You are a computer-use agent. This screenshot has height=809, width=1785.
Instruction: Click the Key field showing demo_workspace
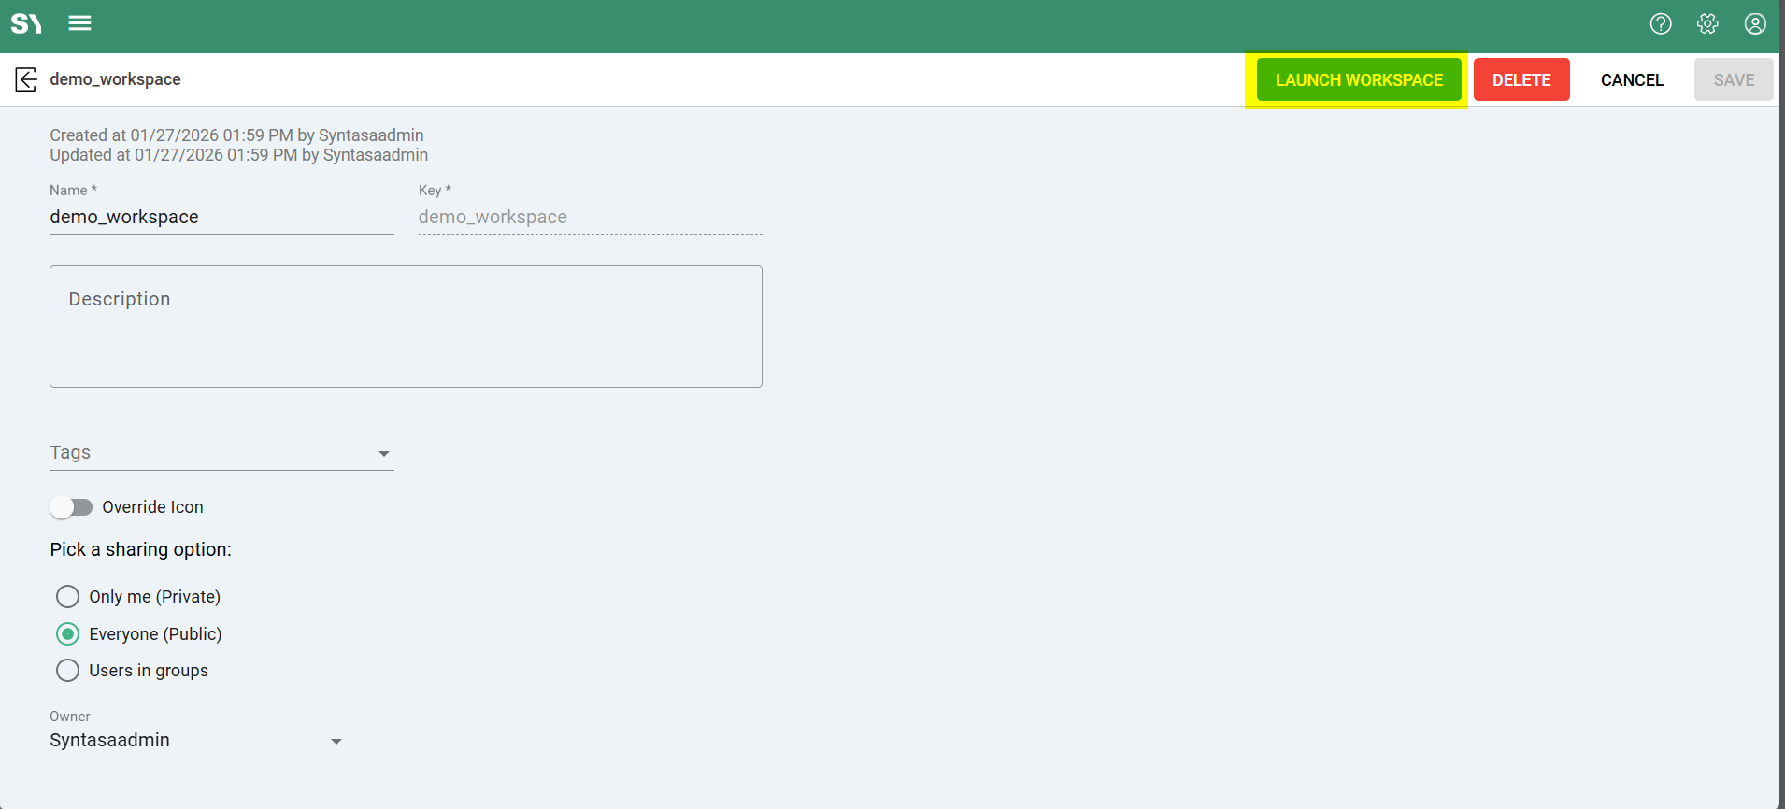coord(589,218)
